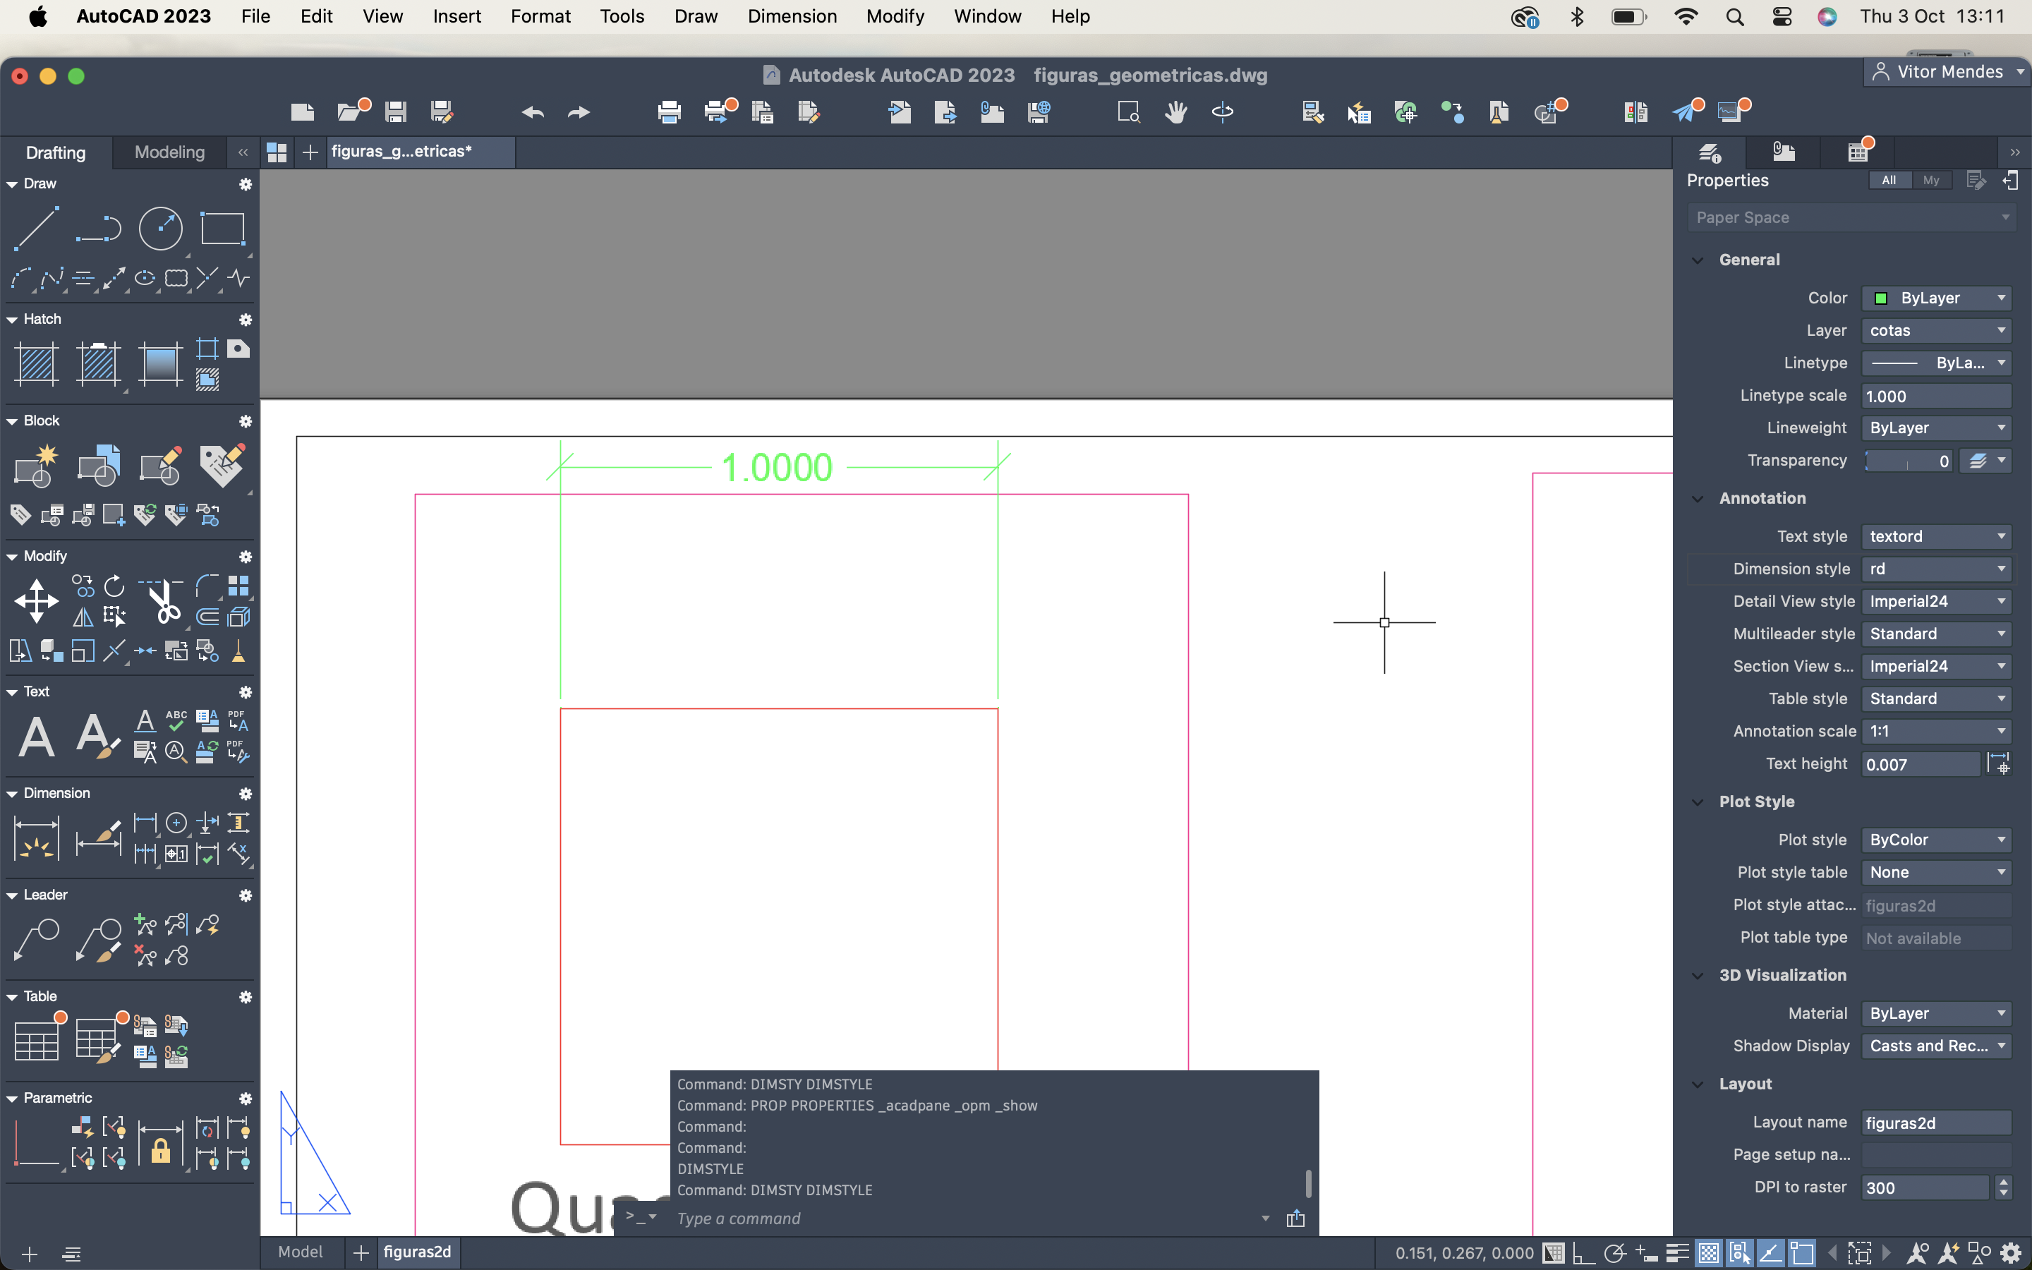
Task: Select the Line tool in Draw panel
Action: click(x=36, y=229)
